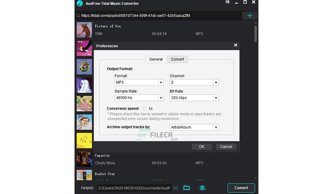This screenshot has width=335, height=194.
Task: Close the Preferences dialog
Action: pyautogui.click(x=236, y=45)
